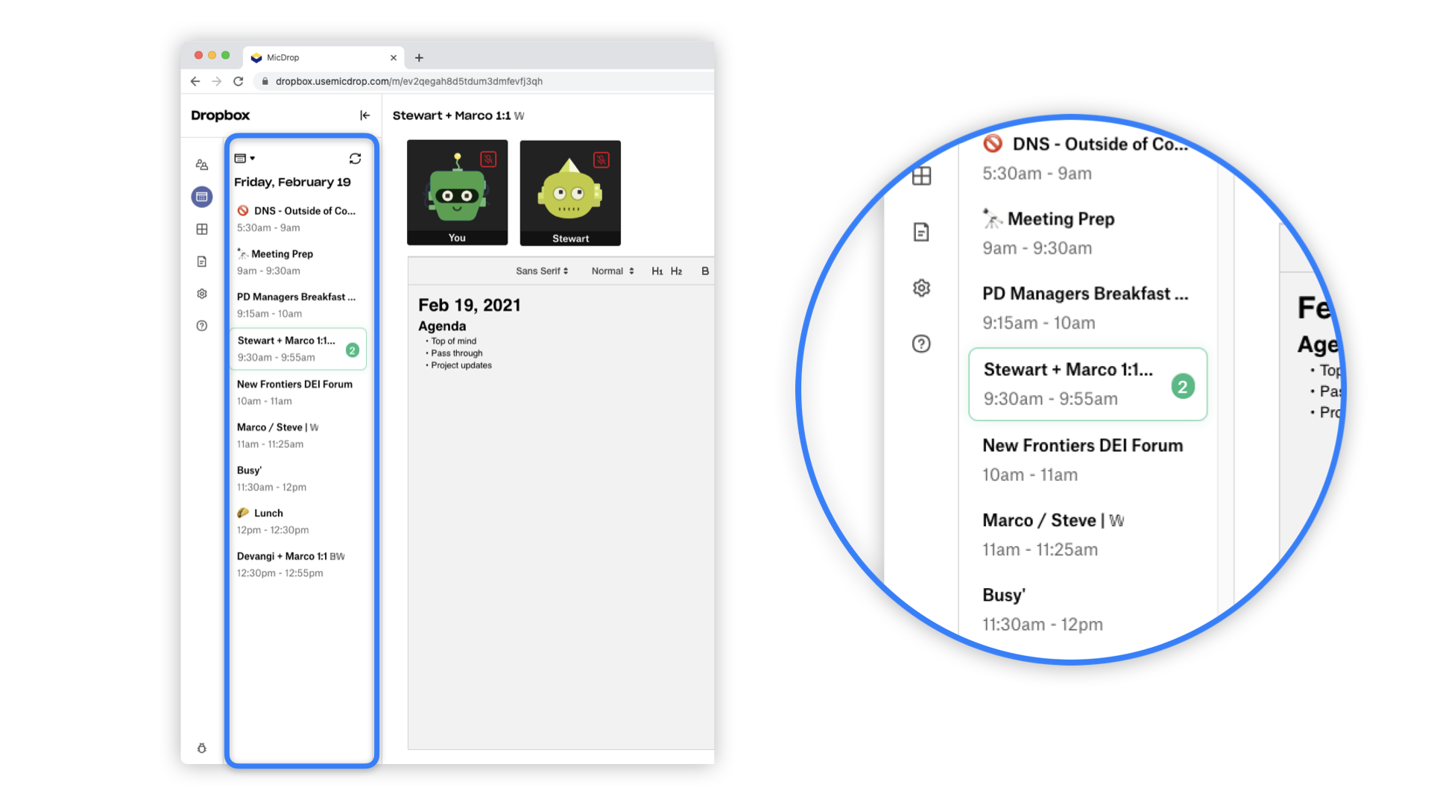The width and height of the screenshot is (1431, 805).
Task: Toggle Stewart's muted microphone icon
Action: coord(601,160)
